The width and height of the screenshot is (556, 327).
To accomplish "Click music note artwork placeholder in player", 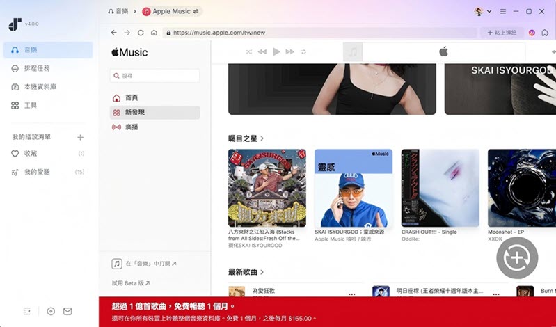I will (354, 52).
